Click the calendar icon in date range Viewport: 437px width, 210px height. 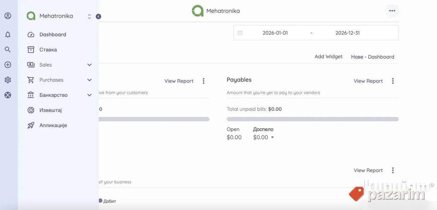240,33
